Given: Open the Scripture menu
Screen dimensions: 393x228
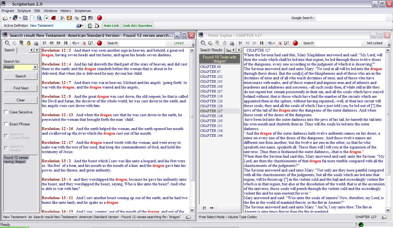Looking at the screenshot, I should (24, 11).
